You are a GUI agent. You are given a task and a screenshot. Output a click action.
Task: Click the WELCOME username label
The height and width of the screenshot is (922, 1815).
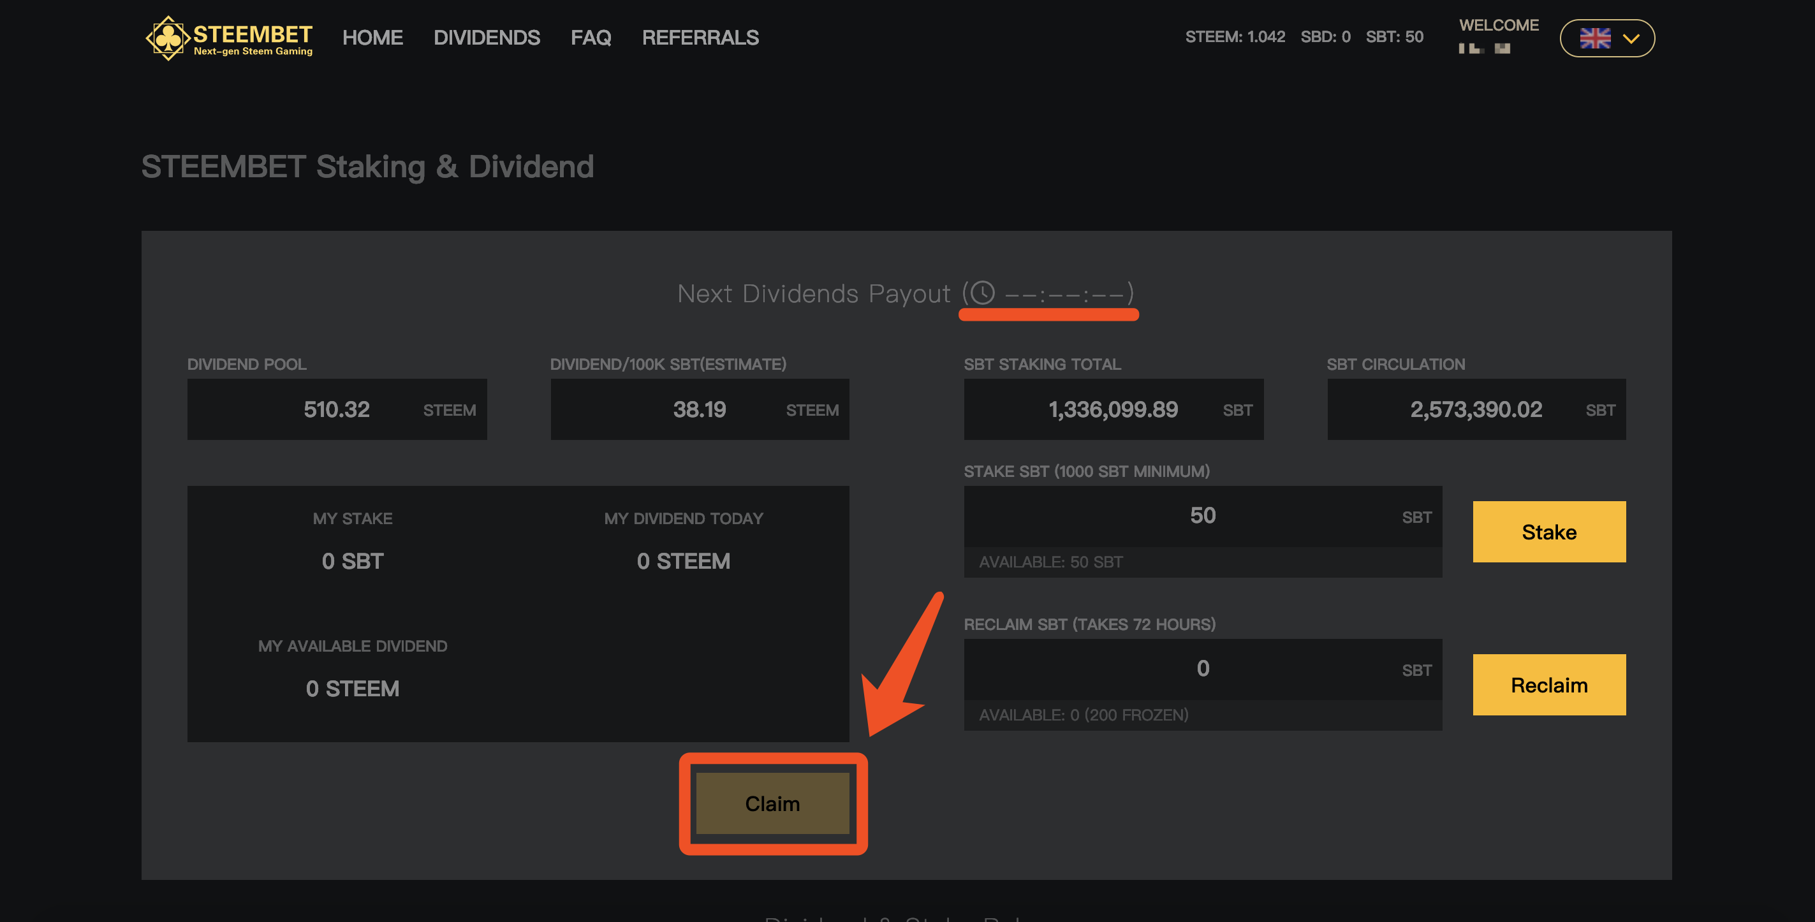[x=1499, y=26]
